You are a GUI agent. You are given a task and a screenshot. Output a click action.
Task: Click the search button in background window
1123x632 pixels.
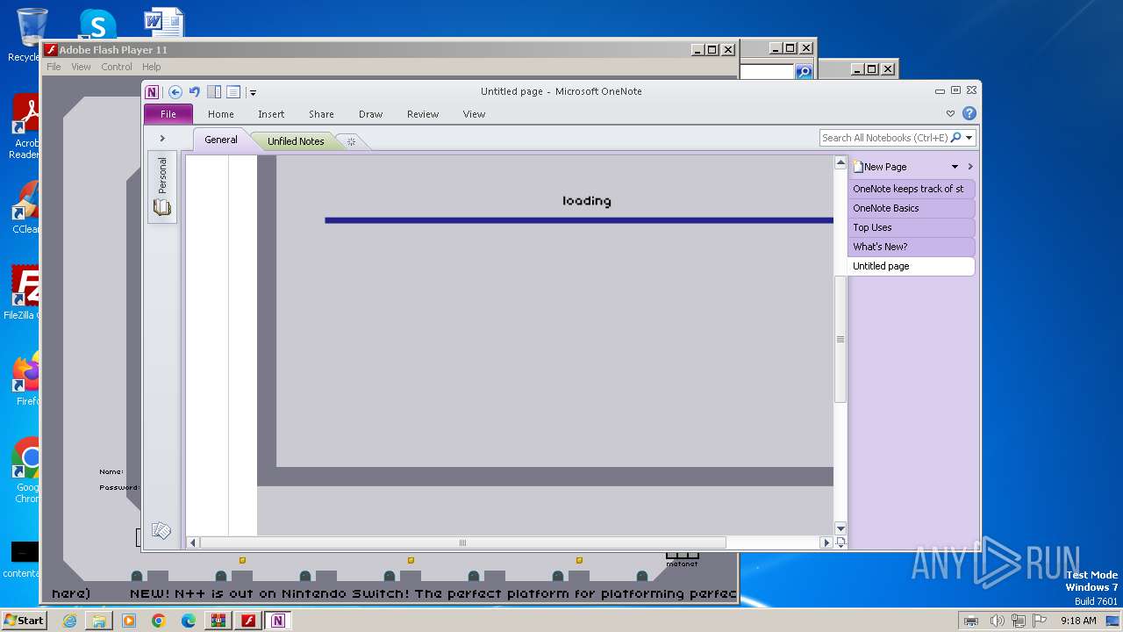[804, 72]
